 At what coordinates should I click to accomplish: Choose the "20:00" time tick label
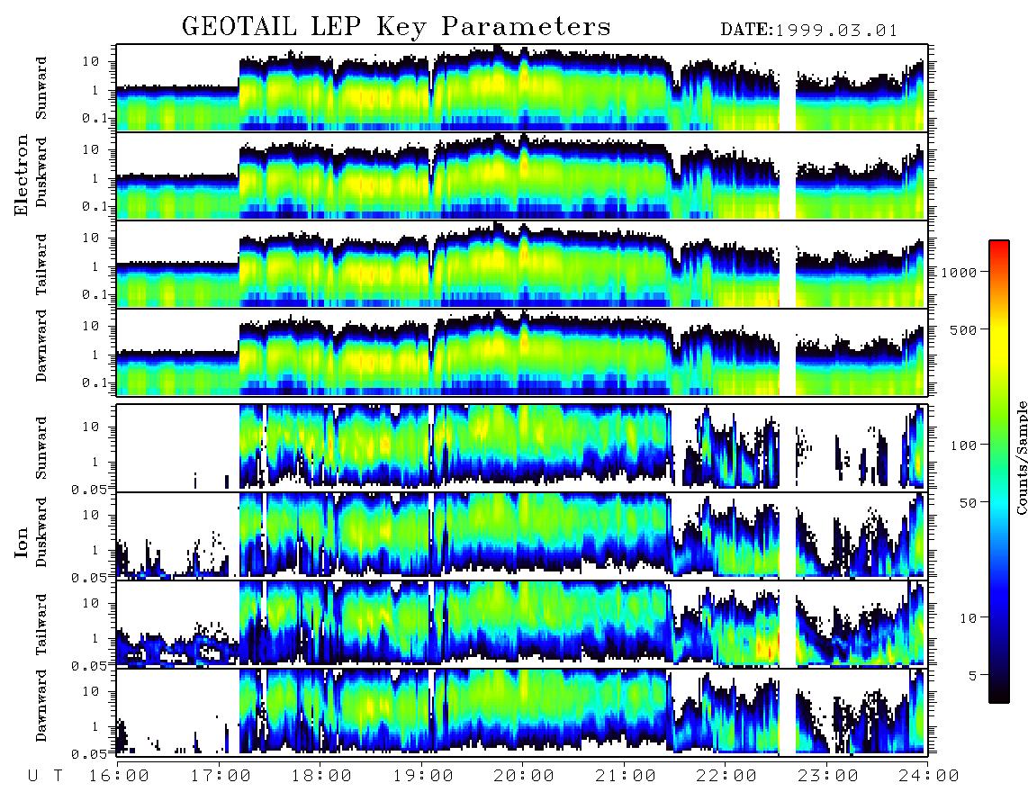pyautogui.click(x=524, y=777)
